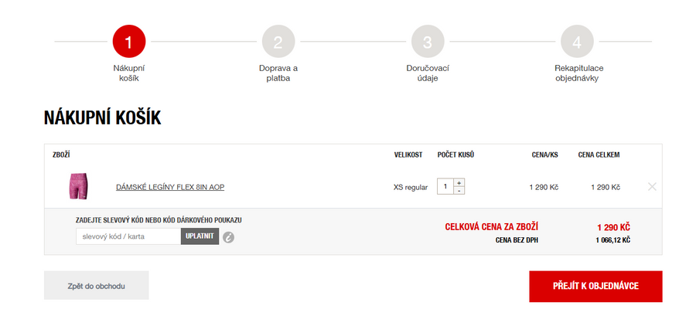Switch to the Doručovací údaje step label
The width and height of the screenshot is (696, 326).
coord(428,73)
